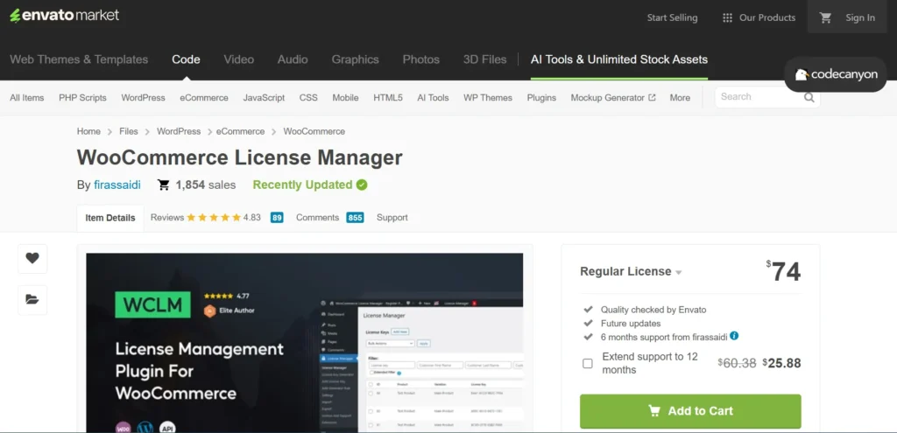Click 'Future updates' text
897x433 pixels.
[631, 324]
